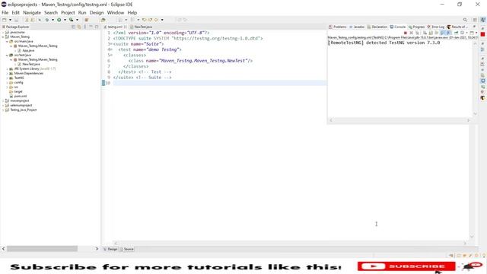
Task: Switch to the Progress tab
Action: tap(416, 27)
